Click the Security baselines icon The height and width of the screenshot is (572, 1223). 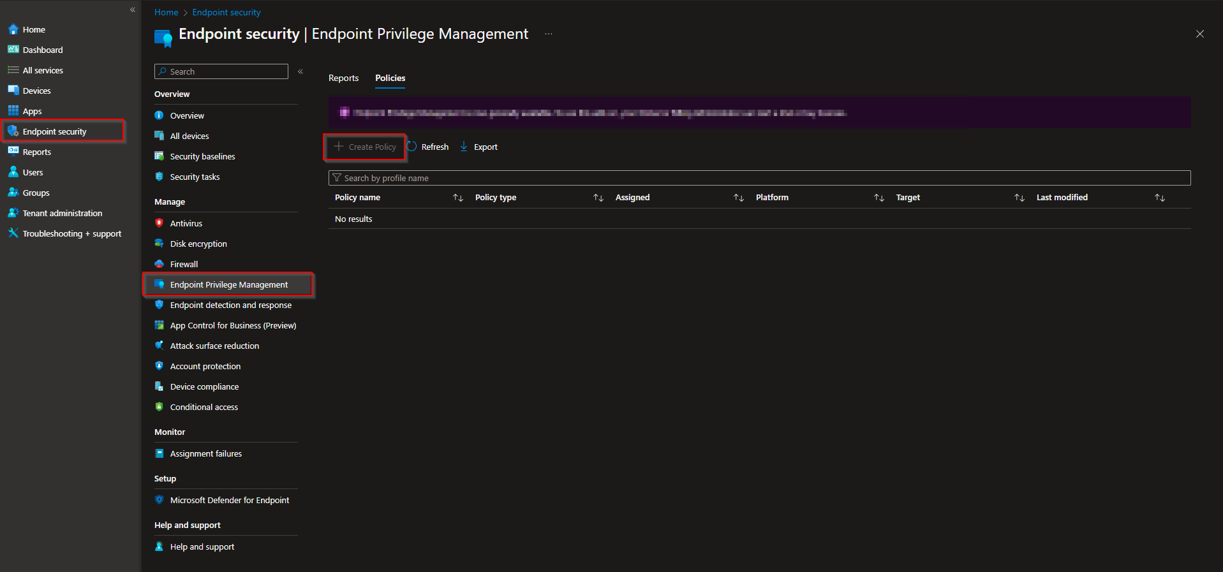pyautogui.click(x=159, y=156)
